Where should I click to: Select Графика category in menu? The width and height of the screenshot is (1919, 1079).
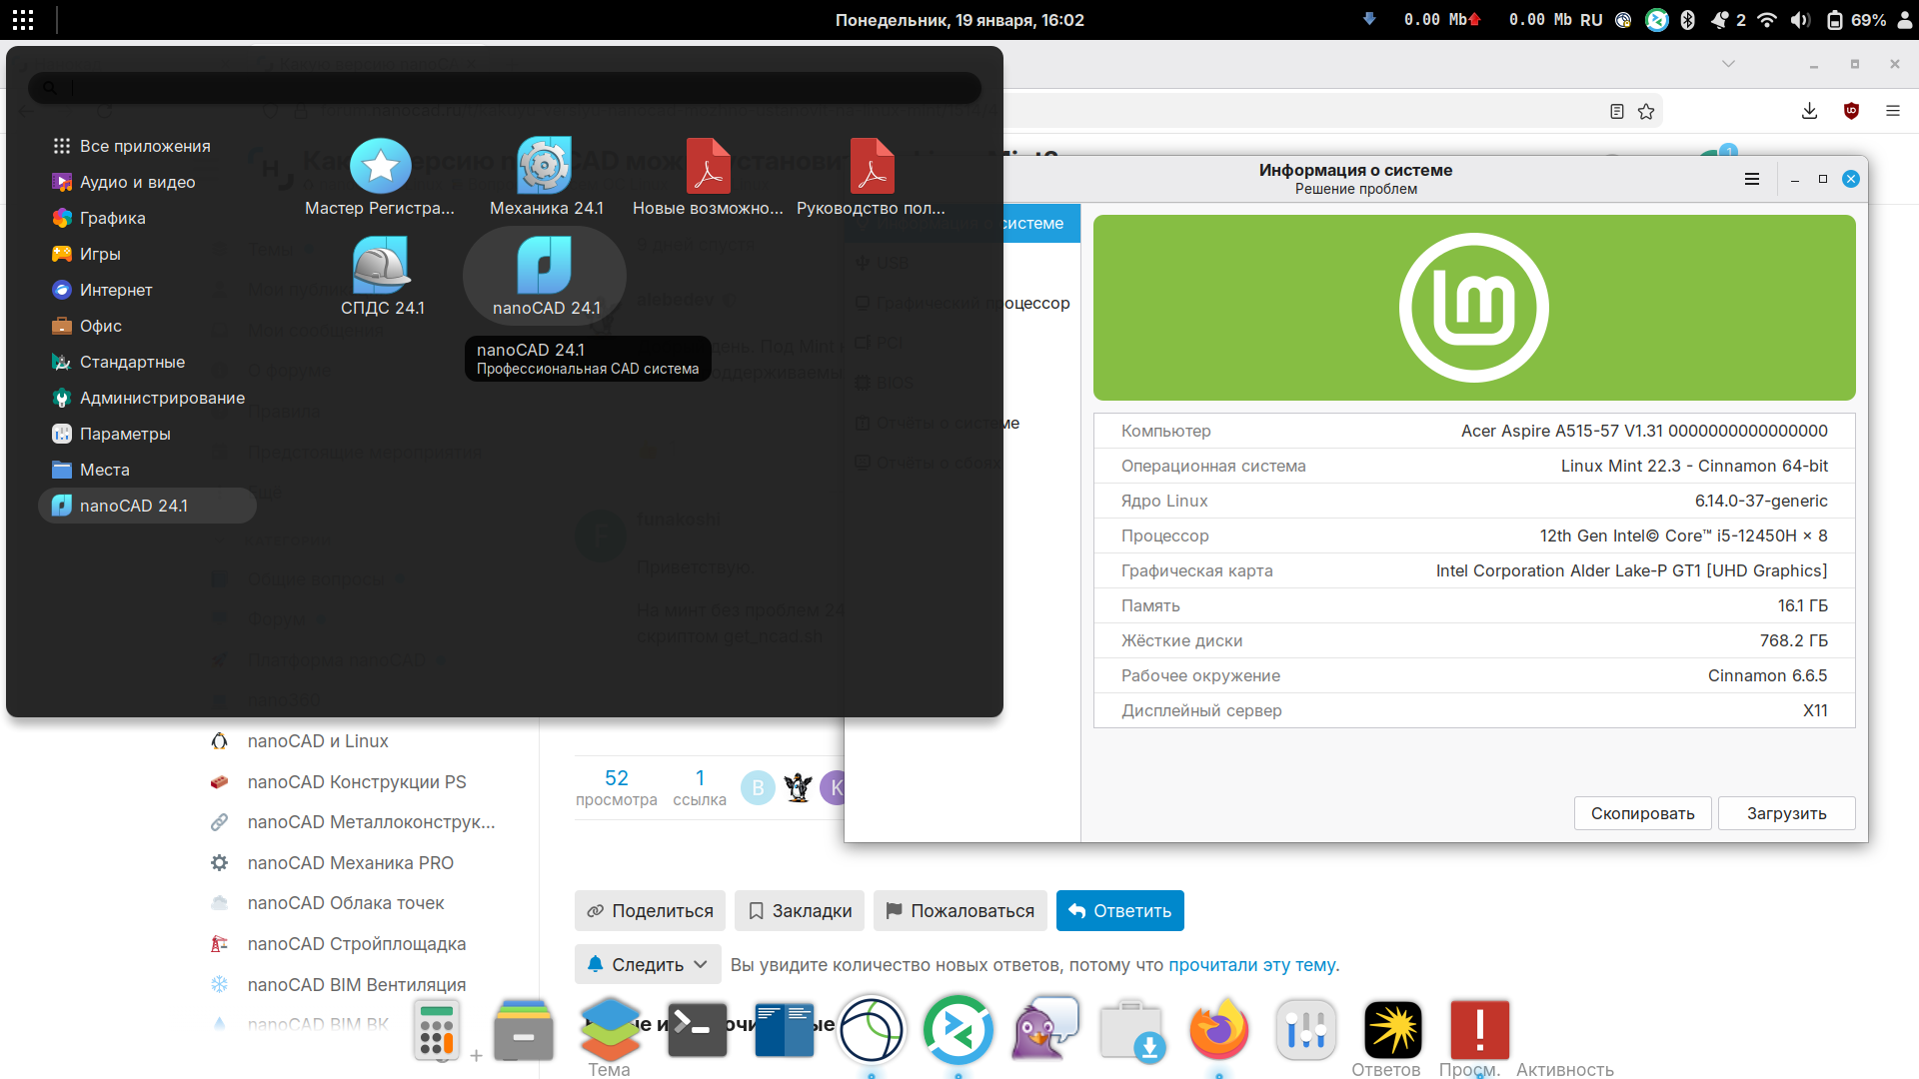[112, 218]
